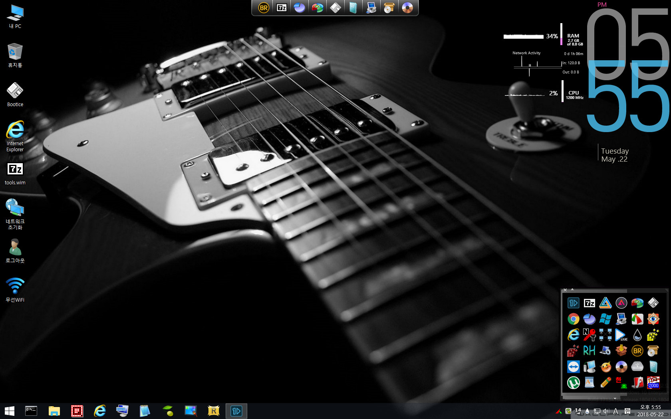
Task: Open the taskbar clock showing 오후 5:55
Action: coord(650,411)
